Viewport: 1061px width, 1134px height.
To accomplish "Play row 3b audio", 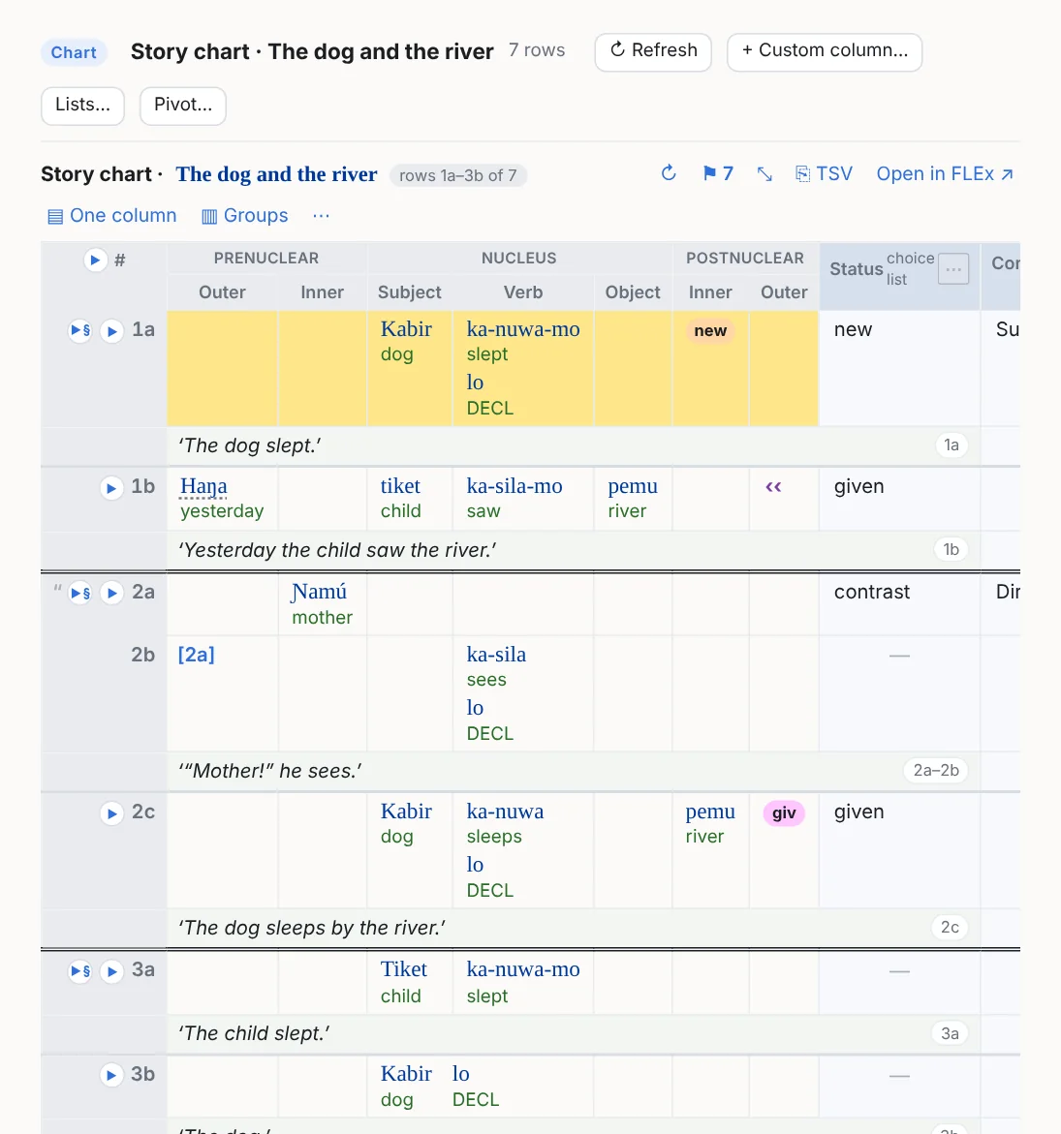I will click(x=111, y=1076).
